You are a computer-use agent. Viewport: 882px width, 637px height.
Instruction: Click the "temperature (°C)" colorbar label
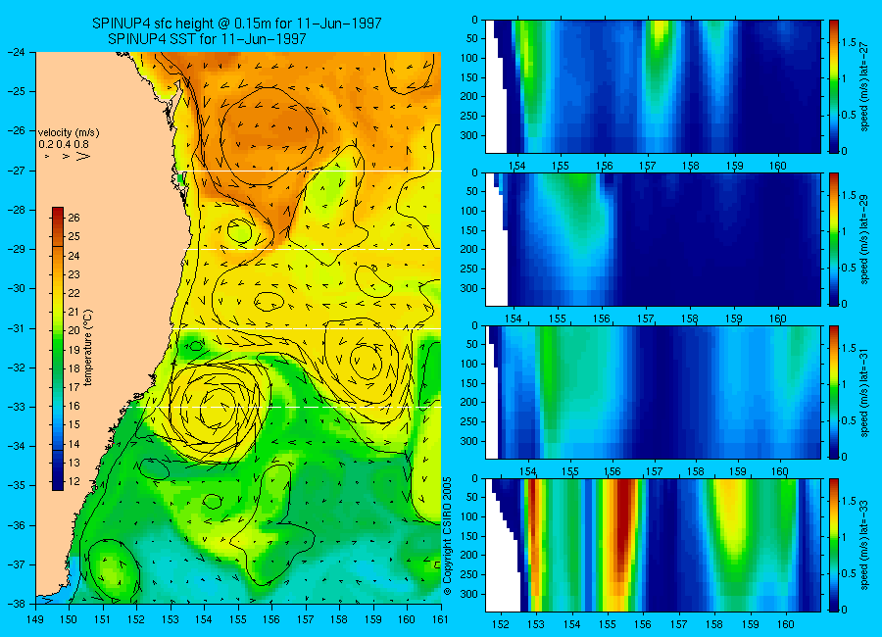[88, 348]
